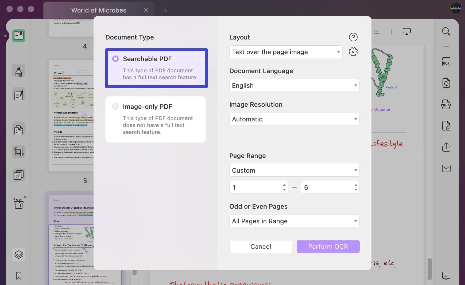The height and width of the screenshot is (285, 465).
Task: Open the crop pages tool
Action: [18, 151]
